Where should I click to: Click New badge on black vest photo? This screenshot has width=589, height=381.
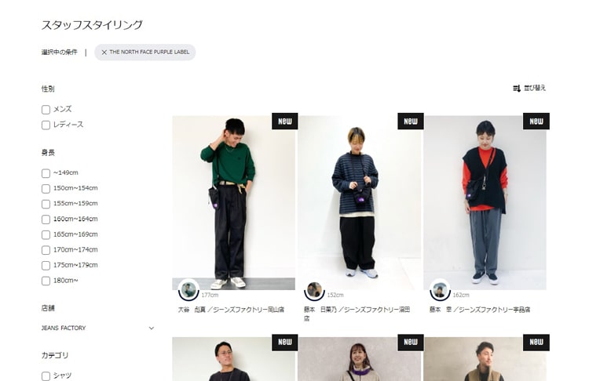536,122
